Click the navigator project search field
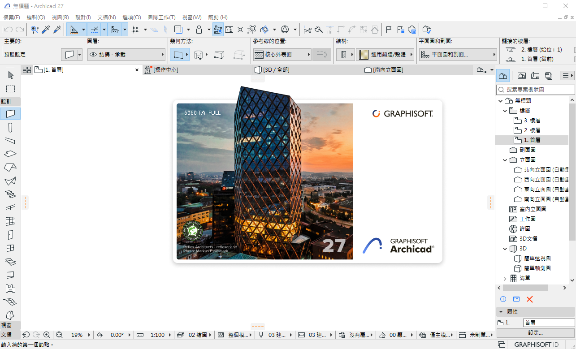 point(535,90)
